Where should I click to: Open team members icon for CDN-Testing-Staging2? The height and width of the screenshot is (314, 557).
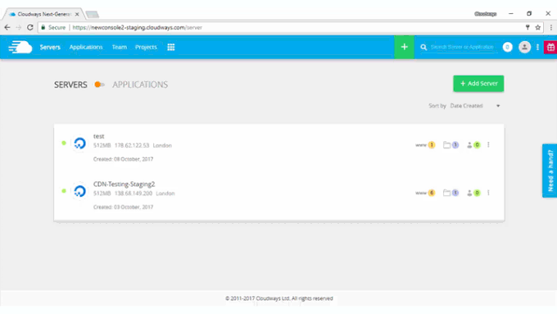click(473, 193)
